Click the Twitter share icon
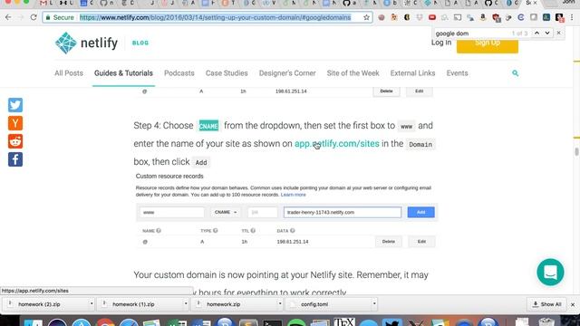Viewport: 580px width, 326px height. coord(15,105)
